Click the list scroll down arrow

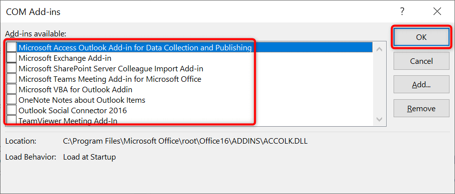coord(379,119)
